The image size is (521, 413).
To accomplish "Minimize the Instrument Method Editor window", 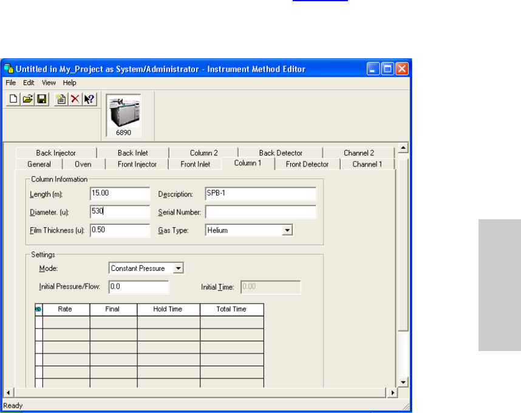I will 373,69.
